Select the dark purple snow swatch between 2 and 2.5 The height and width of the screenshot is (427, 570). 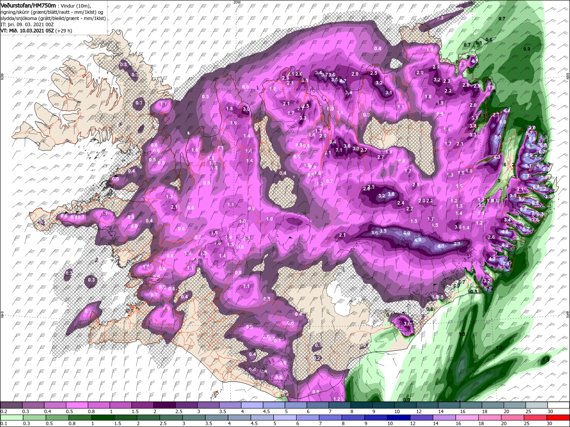pyautogui.click(x=164, y=405)
